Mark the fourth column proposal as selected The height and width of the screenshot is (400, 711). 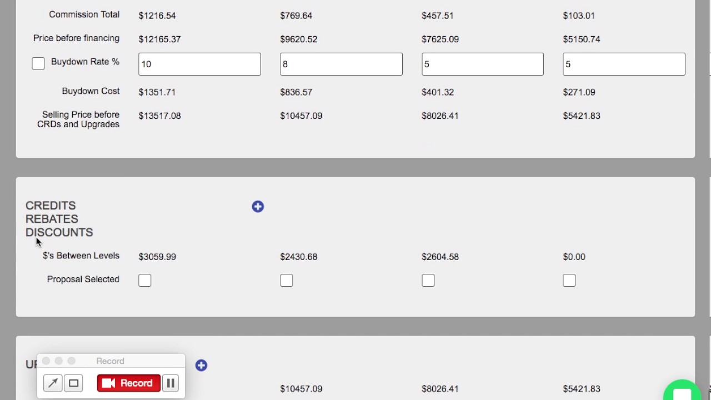point(569,281)
